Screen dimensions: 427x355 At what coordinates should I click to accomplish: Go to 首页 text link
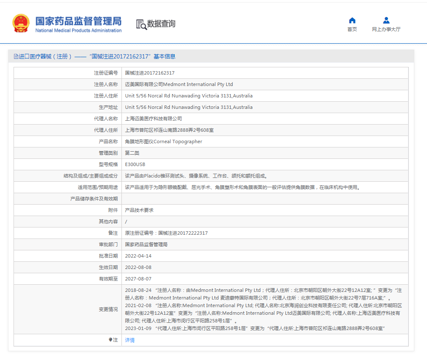352,29
